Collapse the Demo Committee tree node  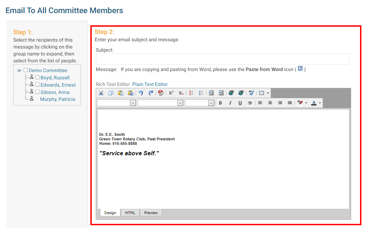(x=19, y=70)
